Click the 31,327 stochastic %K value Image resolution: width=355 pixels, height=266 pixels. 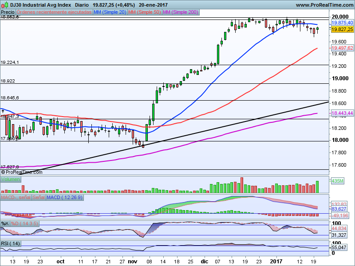click(339, 235)
